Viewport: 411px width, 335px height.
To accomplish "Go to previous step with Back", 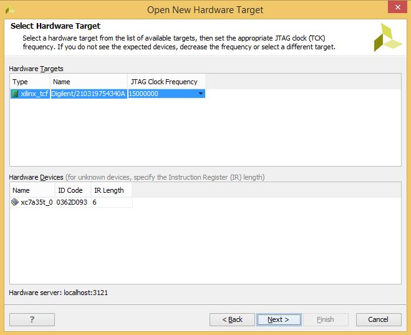I will pyautogui.click(x=232, y=319).
